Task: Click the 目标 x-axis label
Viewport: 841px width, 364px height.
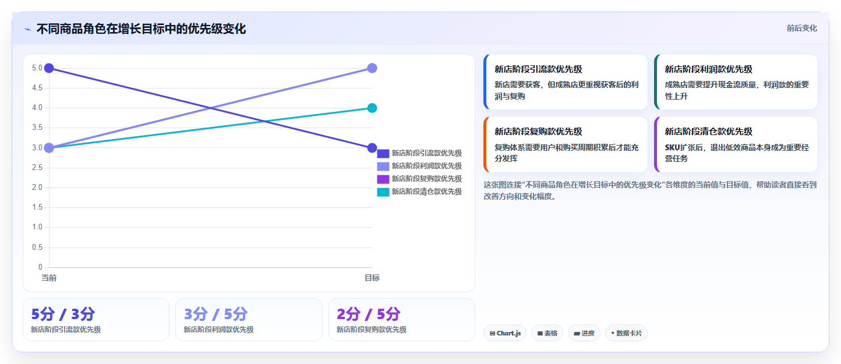Action: 372,278
